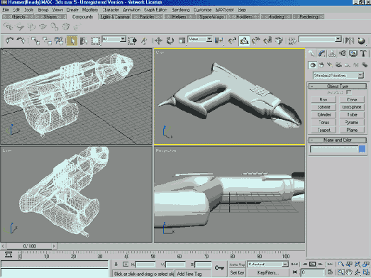The width and height of the screenshot is (371, 278).
Task: Click the Quick Render teapot icon
Action: coord(361,40)
